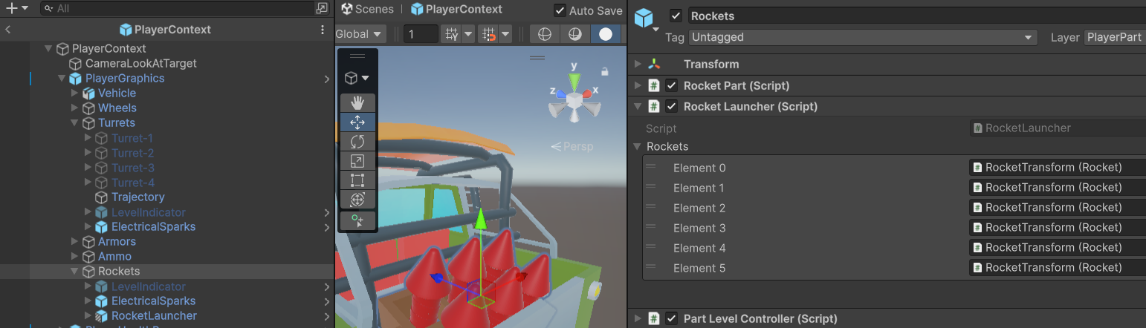1146x328 pixels.
Task: Select the Move tool
Action: (x=357, y=122)
